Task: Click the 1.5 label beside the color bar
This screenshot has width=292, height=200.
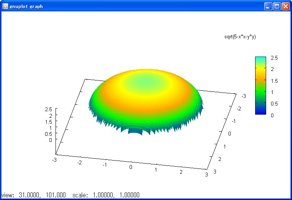Action: click(274, 81)
